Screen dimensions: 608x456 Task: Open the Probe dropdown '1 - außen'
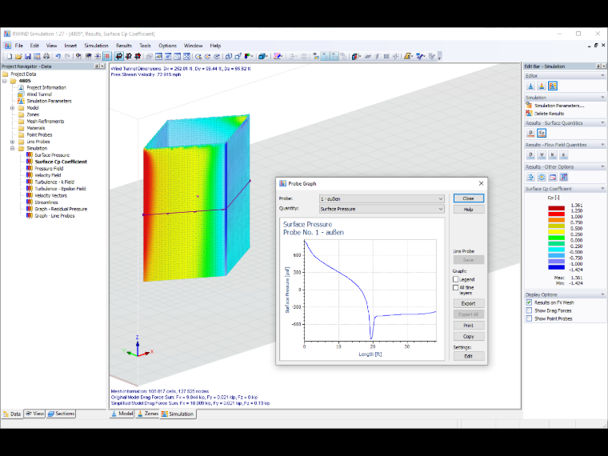(382, 198)
